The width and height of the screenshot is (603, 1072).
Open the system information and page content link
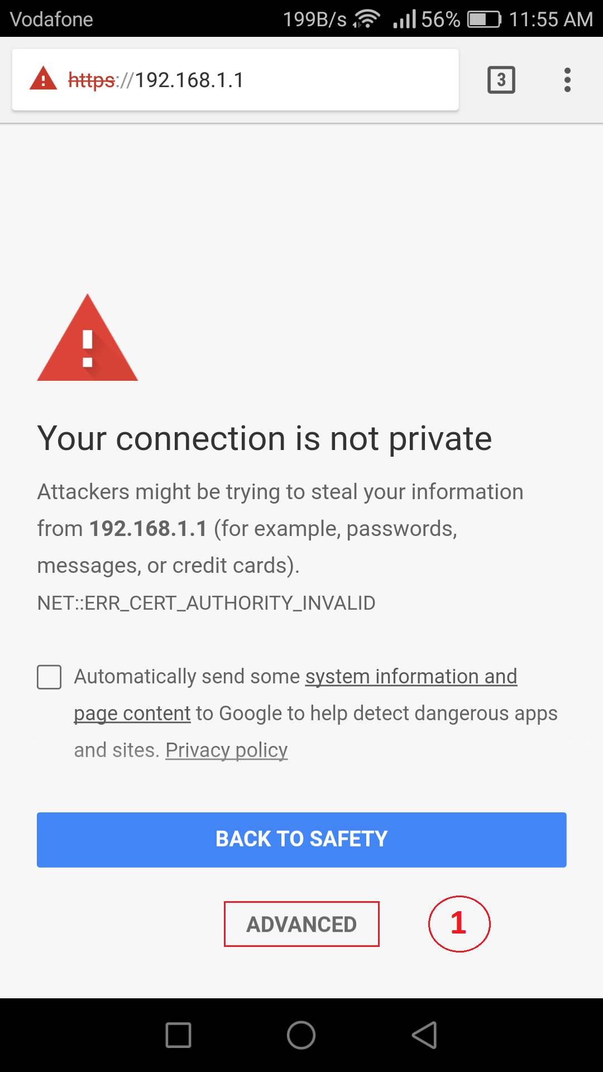click(x=411, y=676)
